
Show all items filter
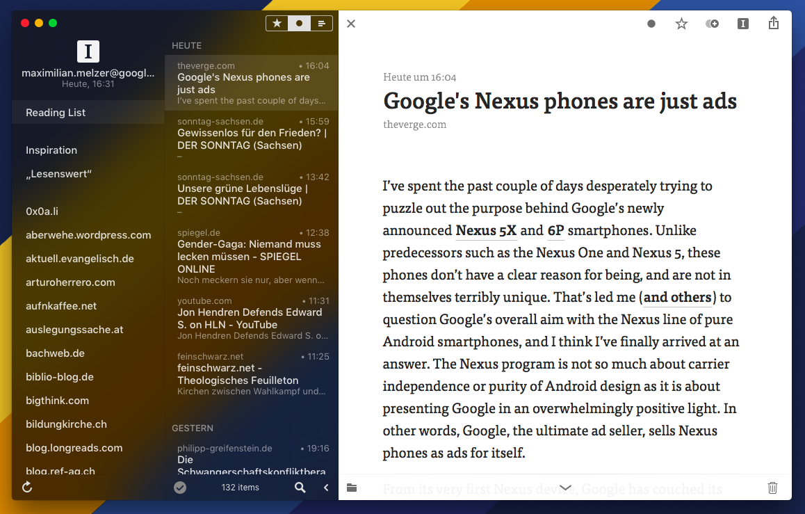(321, 24)
